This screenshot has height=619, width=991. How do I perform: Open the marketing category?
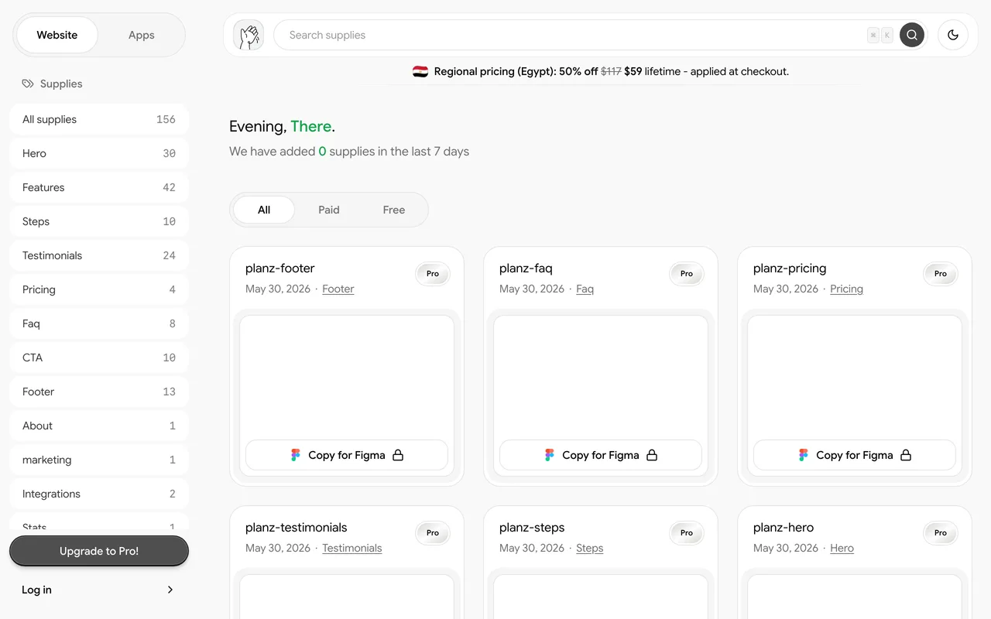(99, 460)
